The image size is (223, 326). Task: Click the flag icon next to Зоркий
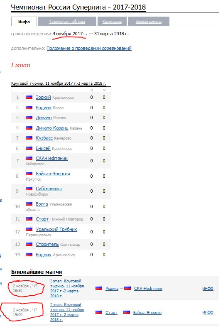(x=29, y=97)
